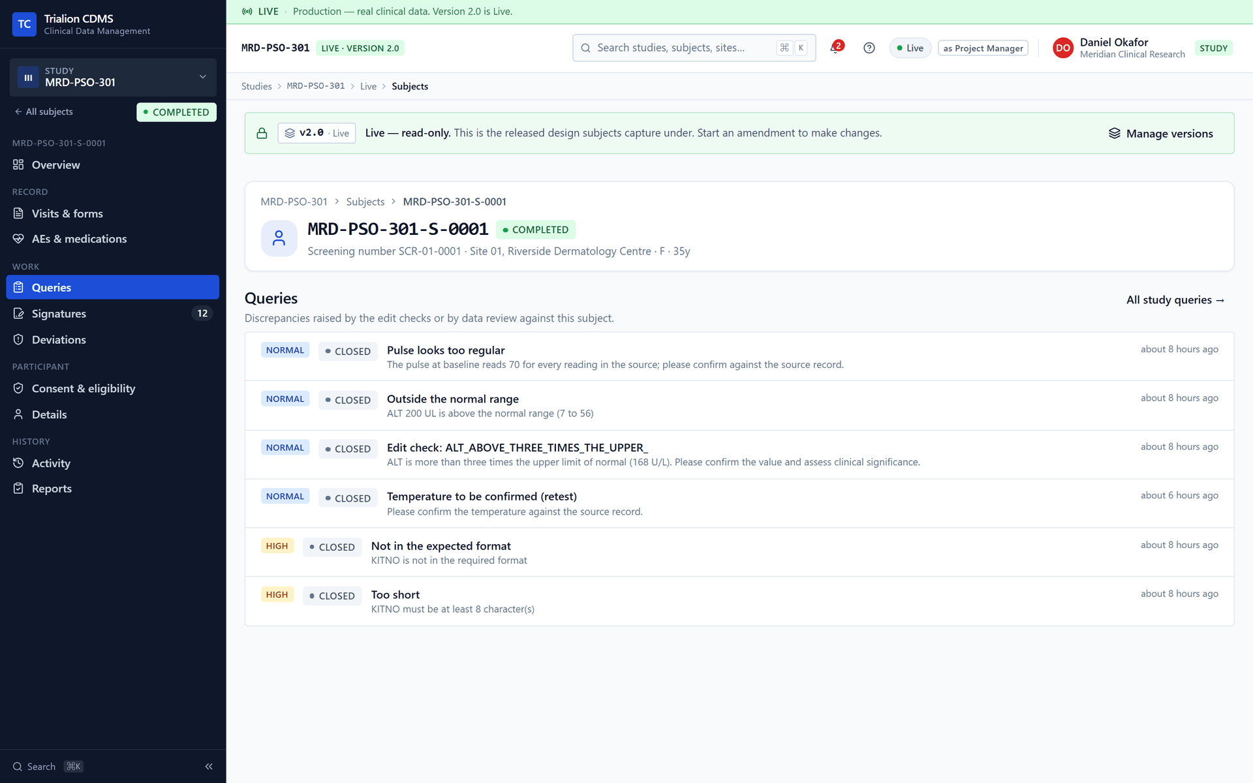
Task: Click Manage versions button
Action: [x=1161, y=133]
